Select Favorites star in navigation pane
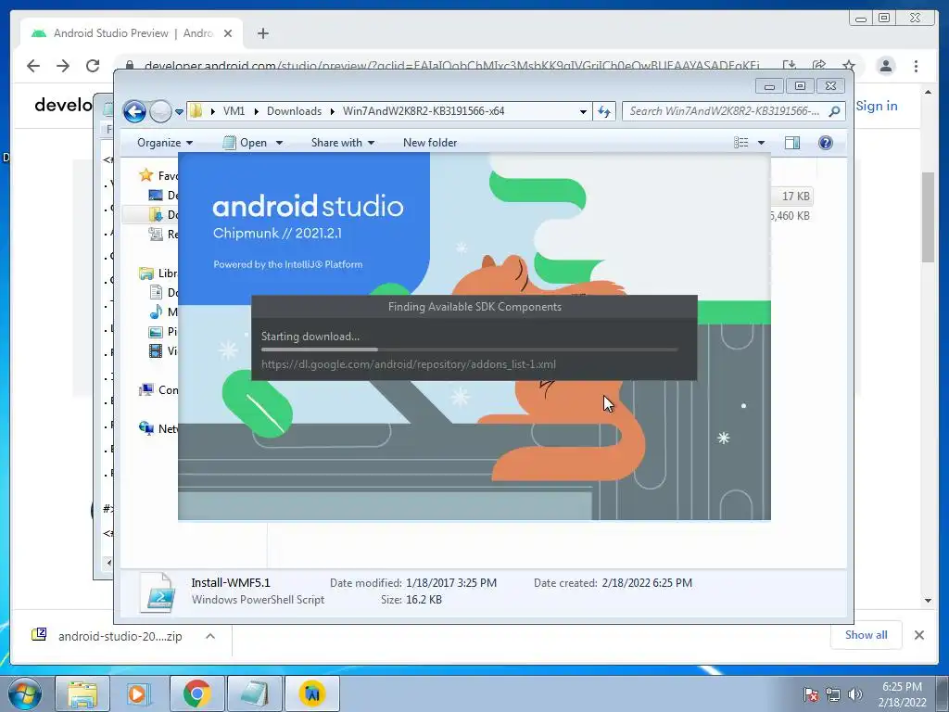949x712 pixels. [x=146, y=175]
